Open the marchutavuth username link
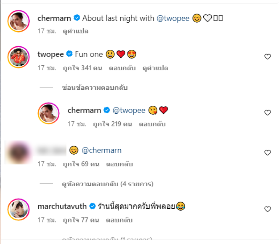Image resolution: width=279 pixels, height=244 pixels. (62, 206)
